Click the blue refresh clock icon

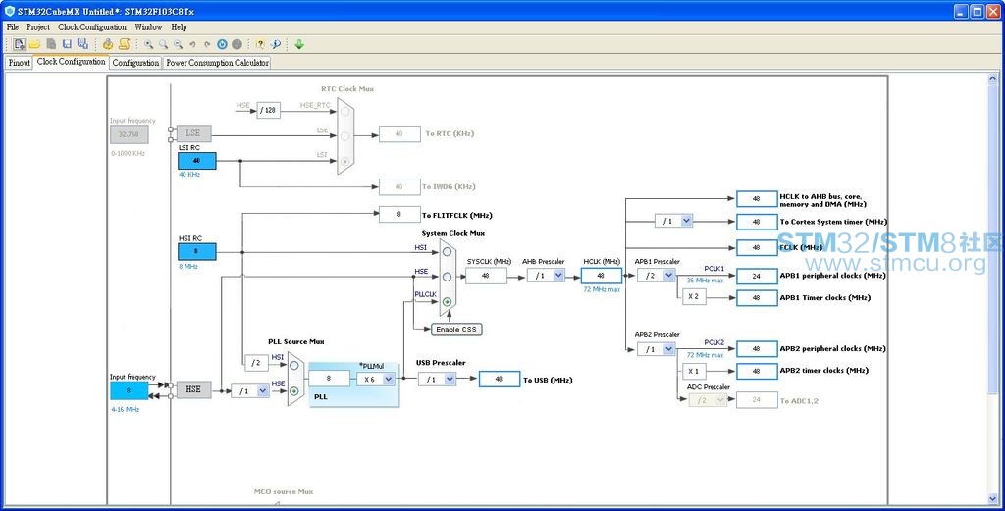[x=222, y=44]
